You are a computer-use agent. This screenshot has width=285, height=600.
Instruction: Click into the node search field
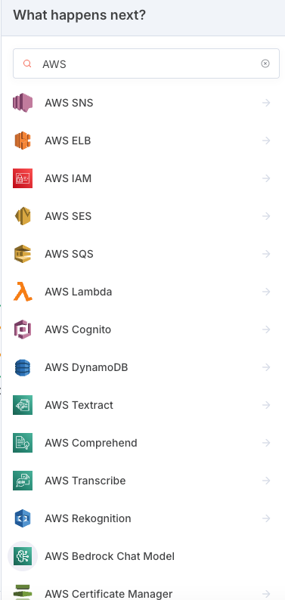point(146,63)
